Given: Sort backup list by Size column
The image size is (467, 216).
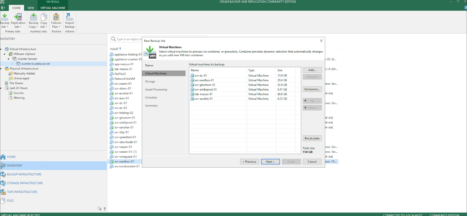Looking at the screenshot, I should click(x=285, y=70).
